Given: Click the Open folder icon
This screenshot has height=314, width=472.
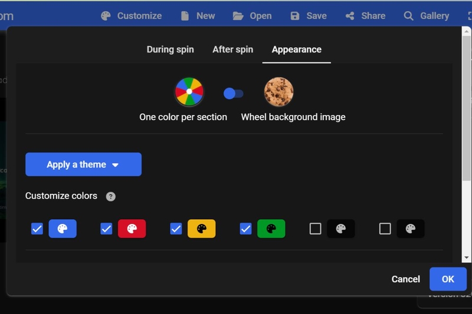Looking at the screenshot, I should 238,16.
